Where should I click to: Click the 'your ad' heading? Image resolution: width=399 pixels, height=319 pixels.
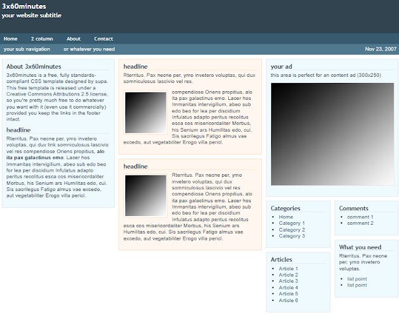tap(281, 67)
